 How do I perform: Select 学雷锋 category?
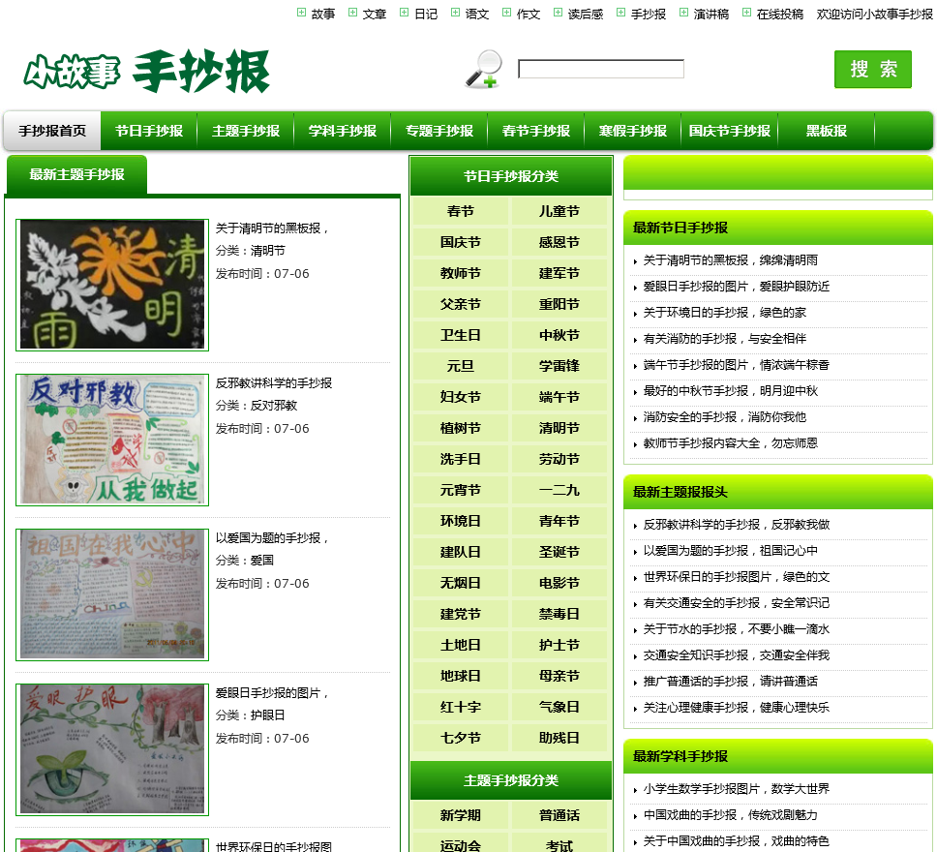(x=559, y=366)
